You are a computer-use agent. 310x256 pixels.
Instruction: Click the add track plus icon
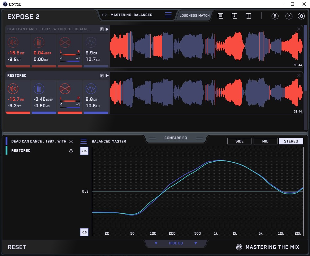(x=248, y=16)
